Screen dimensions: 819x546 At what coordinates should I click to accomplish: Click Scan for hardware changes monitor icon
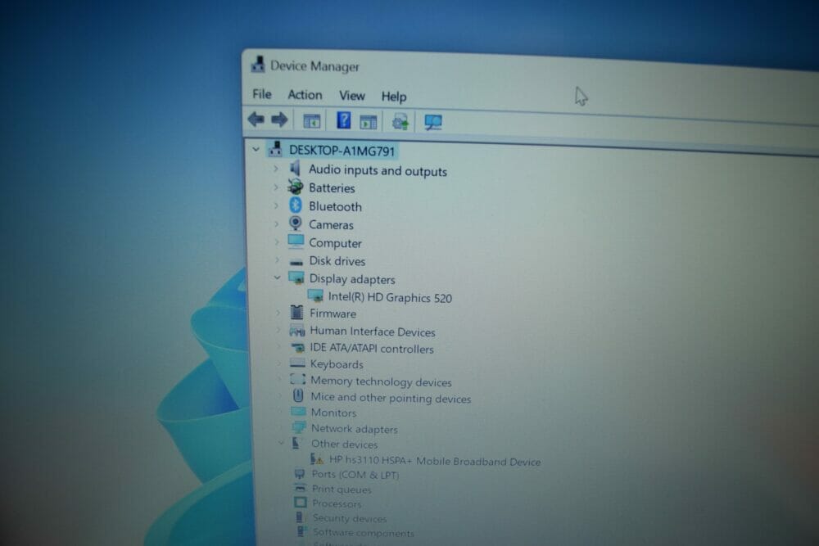click(x=433, y=123)
